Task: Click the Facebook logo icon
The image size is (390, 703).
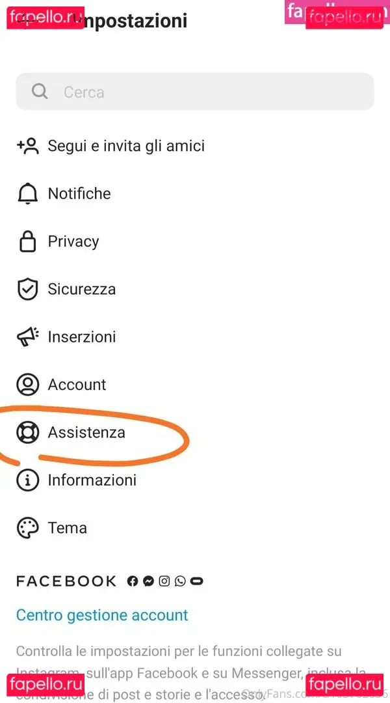Action: (133, 581)
